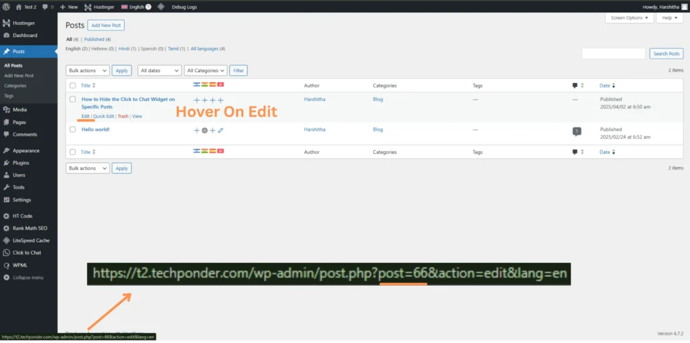
Task: Go to Plugins in the sidebar menu
Action: tap(21, 162)
